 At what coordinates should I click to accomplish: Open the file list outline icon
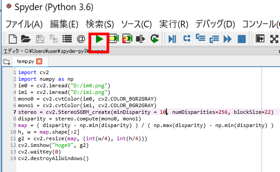(x=67, y=39)
